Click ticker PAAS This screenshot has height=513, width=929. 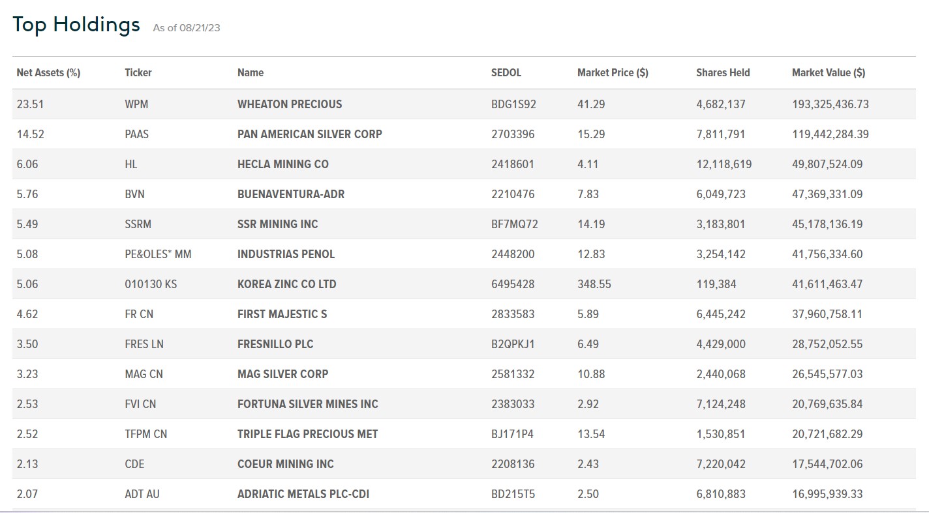[137, 134]
